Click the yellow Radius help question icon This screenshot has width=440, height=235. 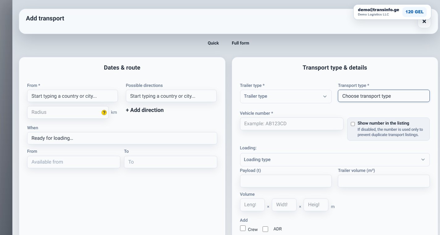point(104,113)
